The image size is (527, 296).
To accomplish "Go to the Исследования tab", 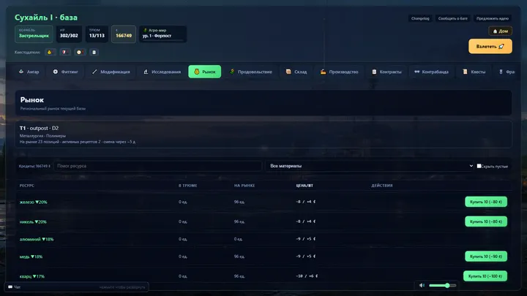I will [162, 72].
